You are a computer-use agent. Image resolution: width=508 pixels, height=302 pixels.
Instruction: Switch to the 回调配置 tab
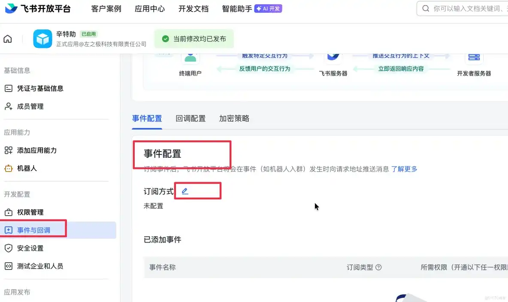(191, 118)
